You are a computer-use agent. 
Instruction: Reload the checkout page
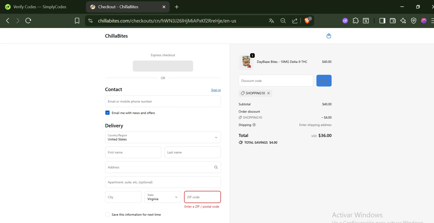pyautogui.click(x=28, y=20)
